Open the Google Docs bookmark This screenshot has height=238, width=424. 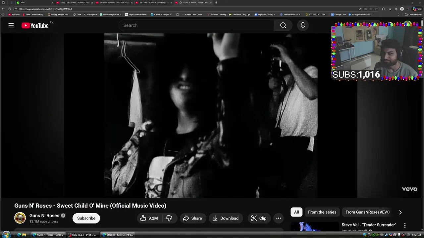click(339, 15)
